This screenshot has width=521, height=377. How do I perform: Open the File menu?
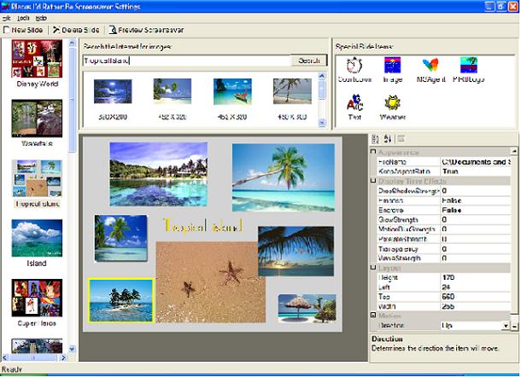pos(6,18)
